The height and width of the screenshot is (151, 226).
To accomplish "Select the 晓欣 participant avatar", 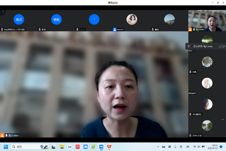I will (x=19, y=19).
